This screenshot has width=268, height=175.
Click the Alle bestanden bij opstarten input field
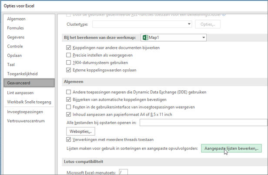click(204, 123)
